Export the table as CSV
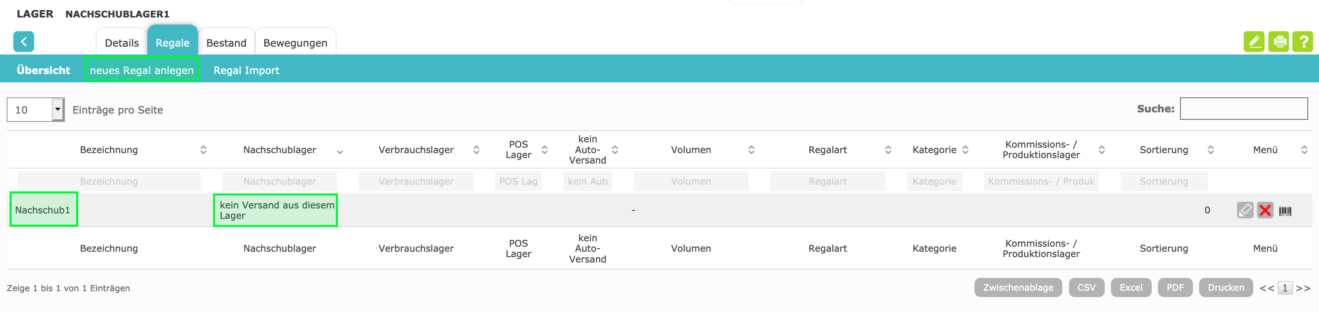The image size is (1319, 312). [x=1086, y=287]
